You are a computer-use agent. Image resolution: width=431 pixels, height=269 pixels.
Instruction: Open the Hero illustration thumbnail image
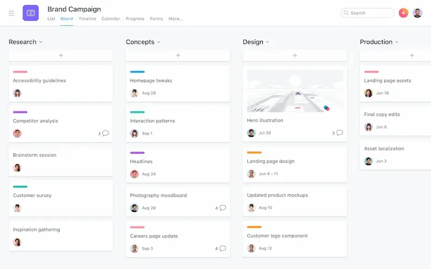pos(295,91)
